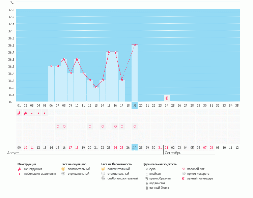Click the 36.7 temperature point on day 15

coord(109,52)
